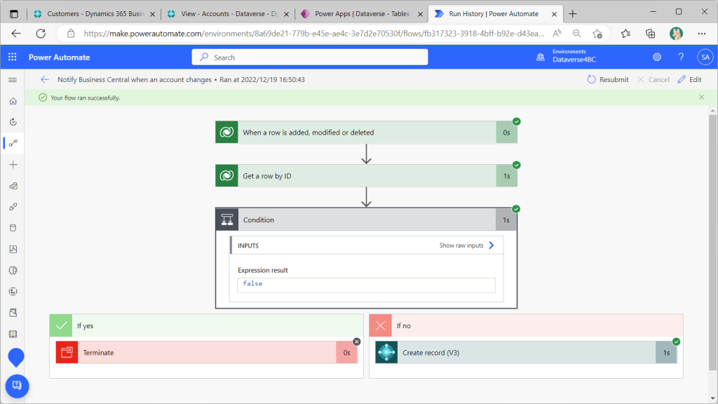The width and height of the screenshot is (718, 404).
Task: Click the Search input box
Action: click(310, 58)
